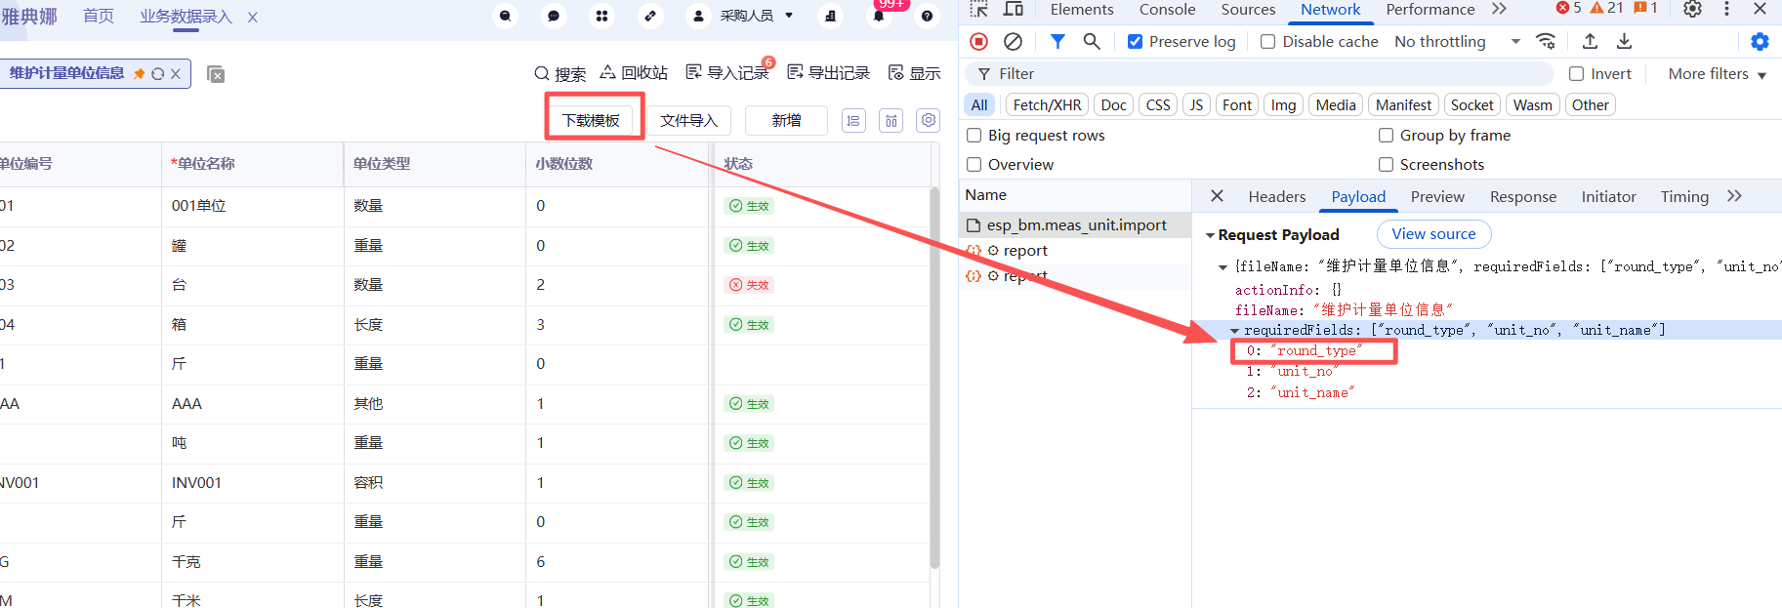
Task: Stop recording the network log
Action: point(978,41)
